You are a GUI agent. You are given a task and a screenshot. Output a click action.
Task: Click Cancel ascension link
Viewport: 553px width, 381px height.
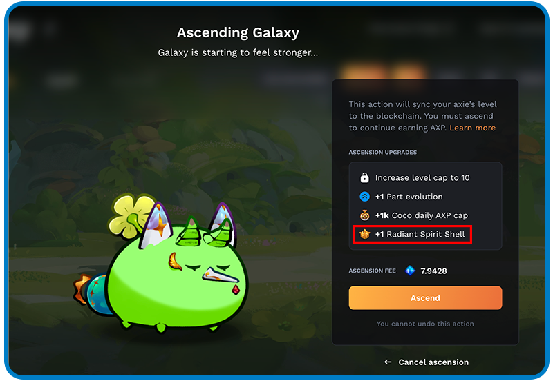[433, 362]
